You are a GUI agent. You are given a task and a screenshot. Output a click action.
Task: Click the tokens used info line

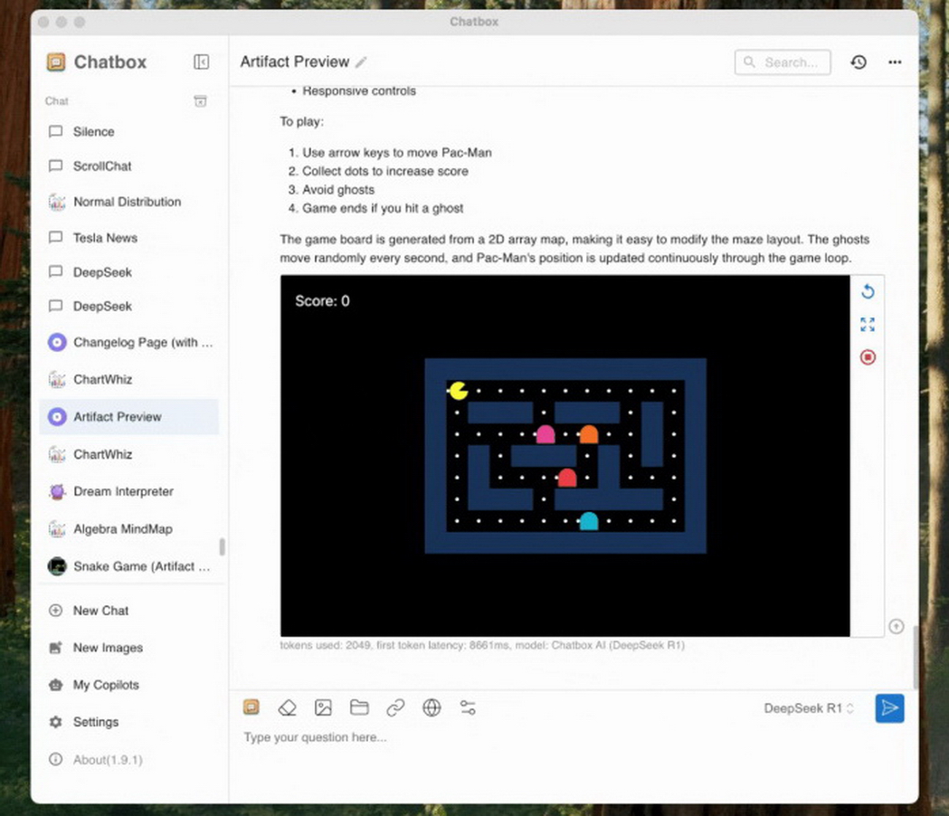click(482, 645)
